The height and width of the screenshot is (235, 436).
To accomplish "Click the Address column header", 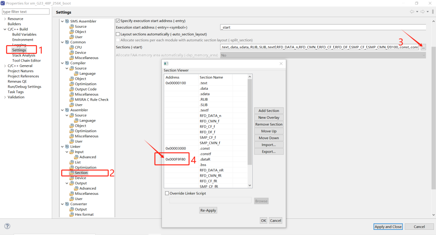I will click(181, 77).
